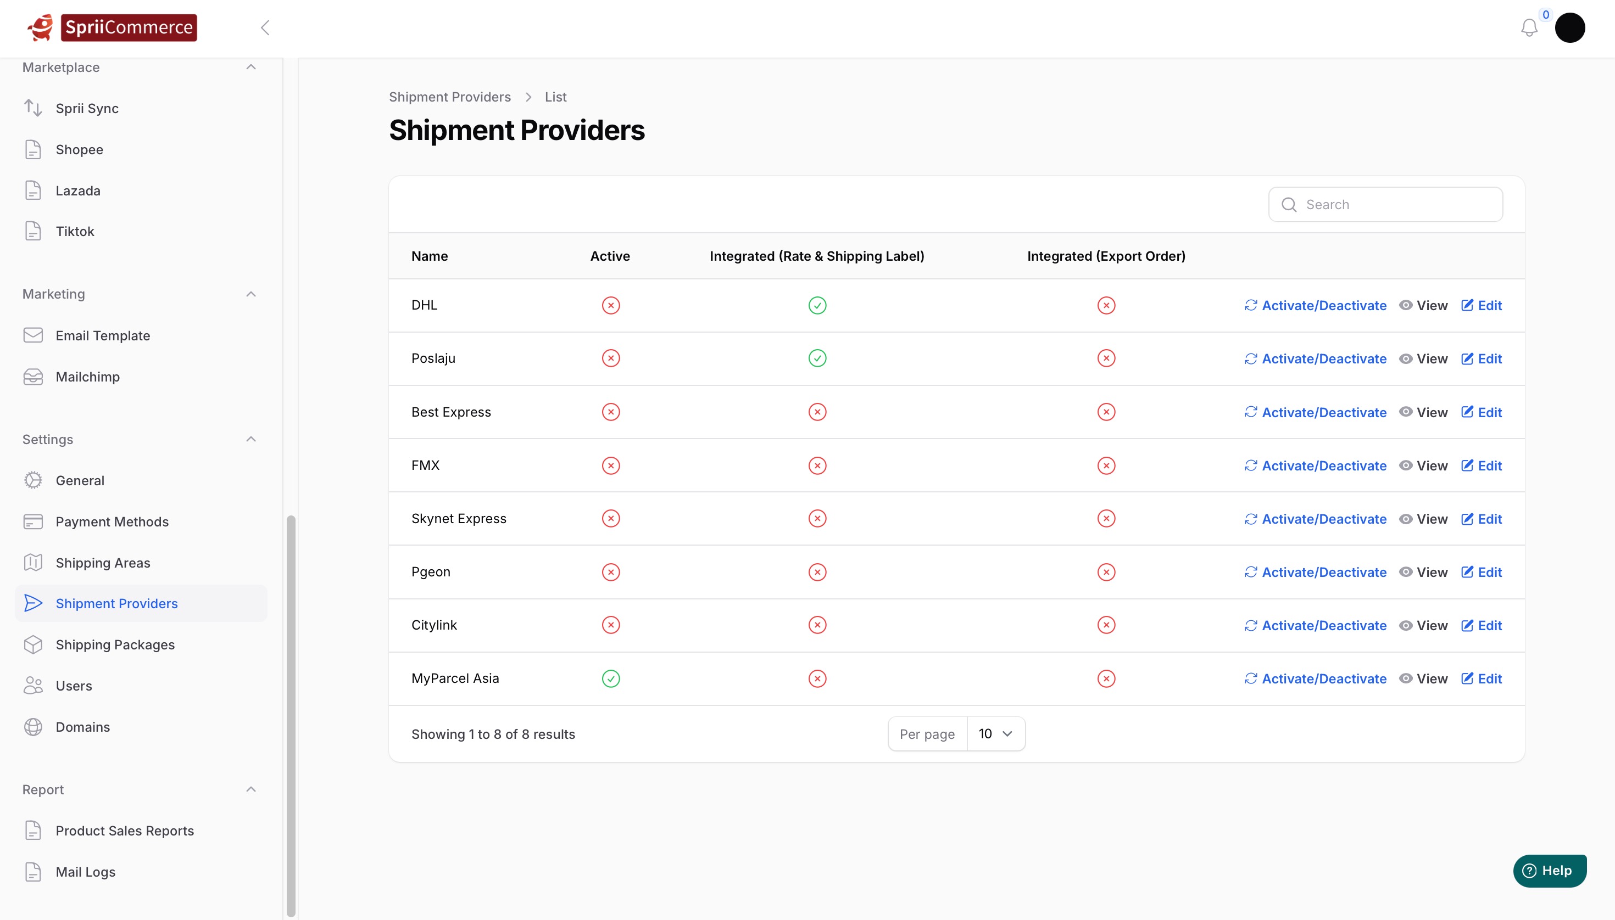
Task: Click Tiktok document icon
Action: pos(33,231)
